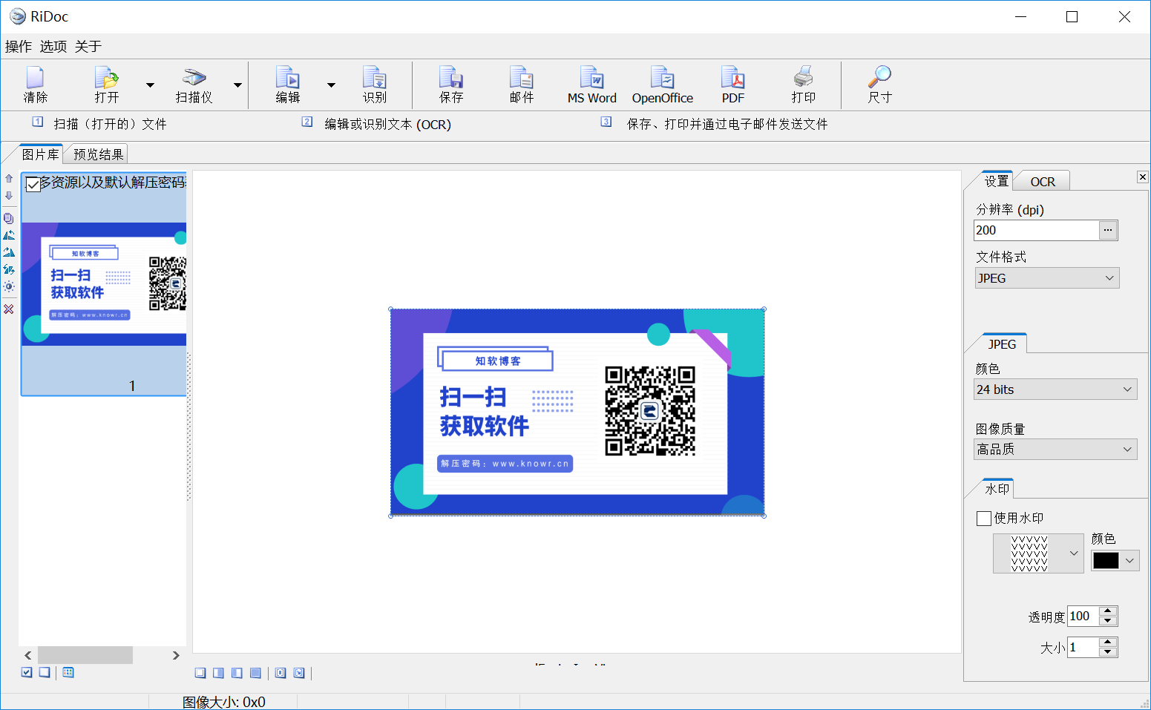Move image up with the up arrow icon
Image resolution: width=1151 pixels, height=710 pixels.
9,178
